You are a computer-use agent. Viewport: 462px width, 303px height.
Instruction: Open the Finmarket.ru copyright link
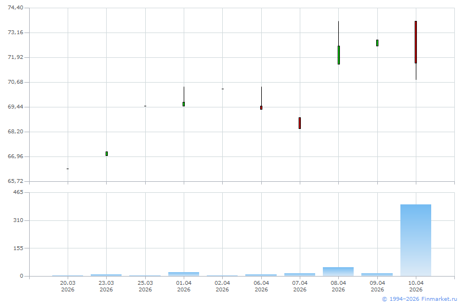click(x=419, y=299)
